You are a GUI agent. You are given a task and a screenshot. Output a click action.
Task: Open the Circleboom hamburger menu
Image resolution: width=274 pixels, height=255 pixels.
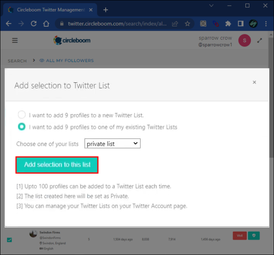[15, 41]
